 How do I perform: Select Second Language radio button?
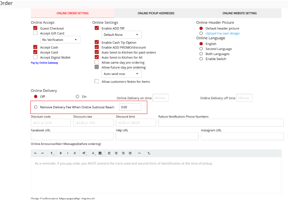coord(201,49)
